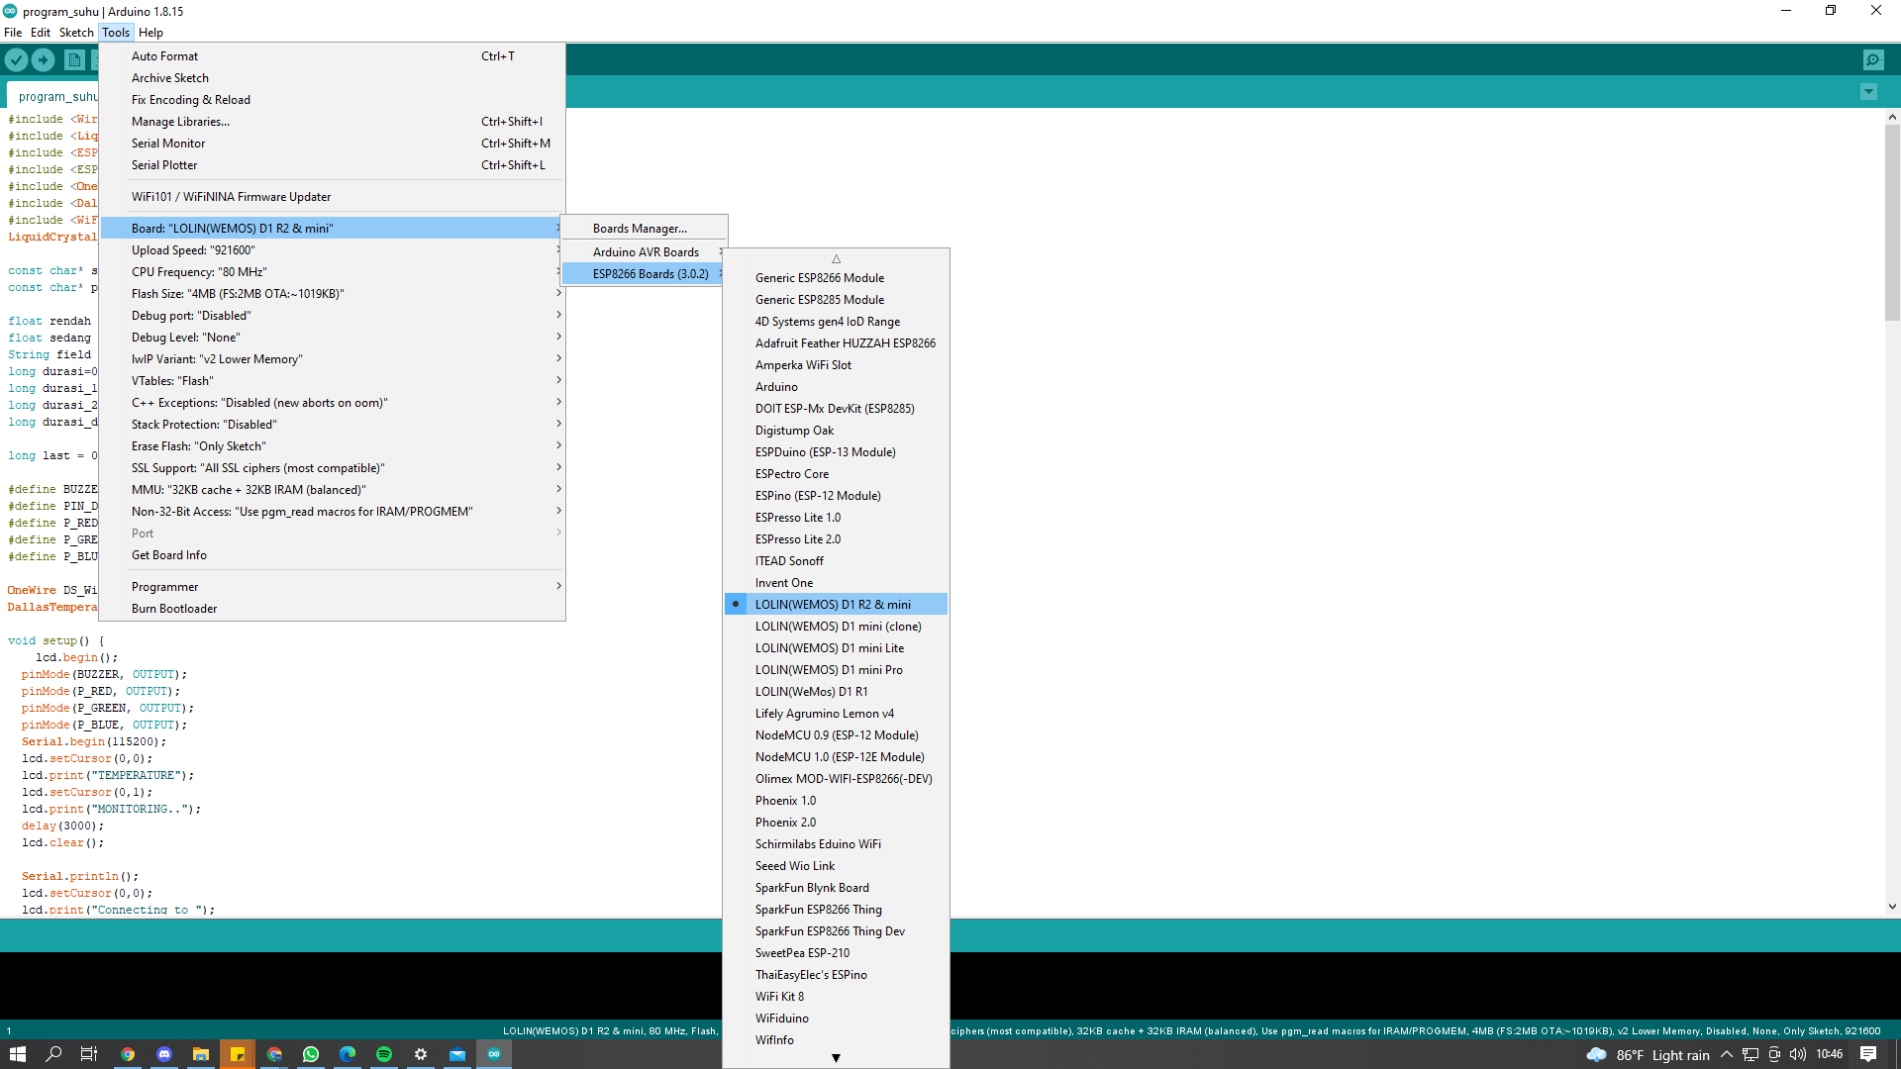The width and height of the screenshot is (1901, 1069).
Task: Click the Verify (checkmark) icon
Action: point(16,60)
